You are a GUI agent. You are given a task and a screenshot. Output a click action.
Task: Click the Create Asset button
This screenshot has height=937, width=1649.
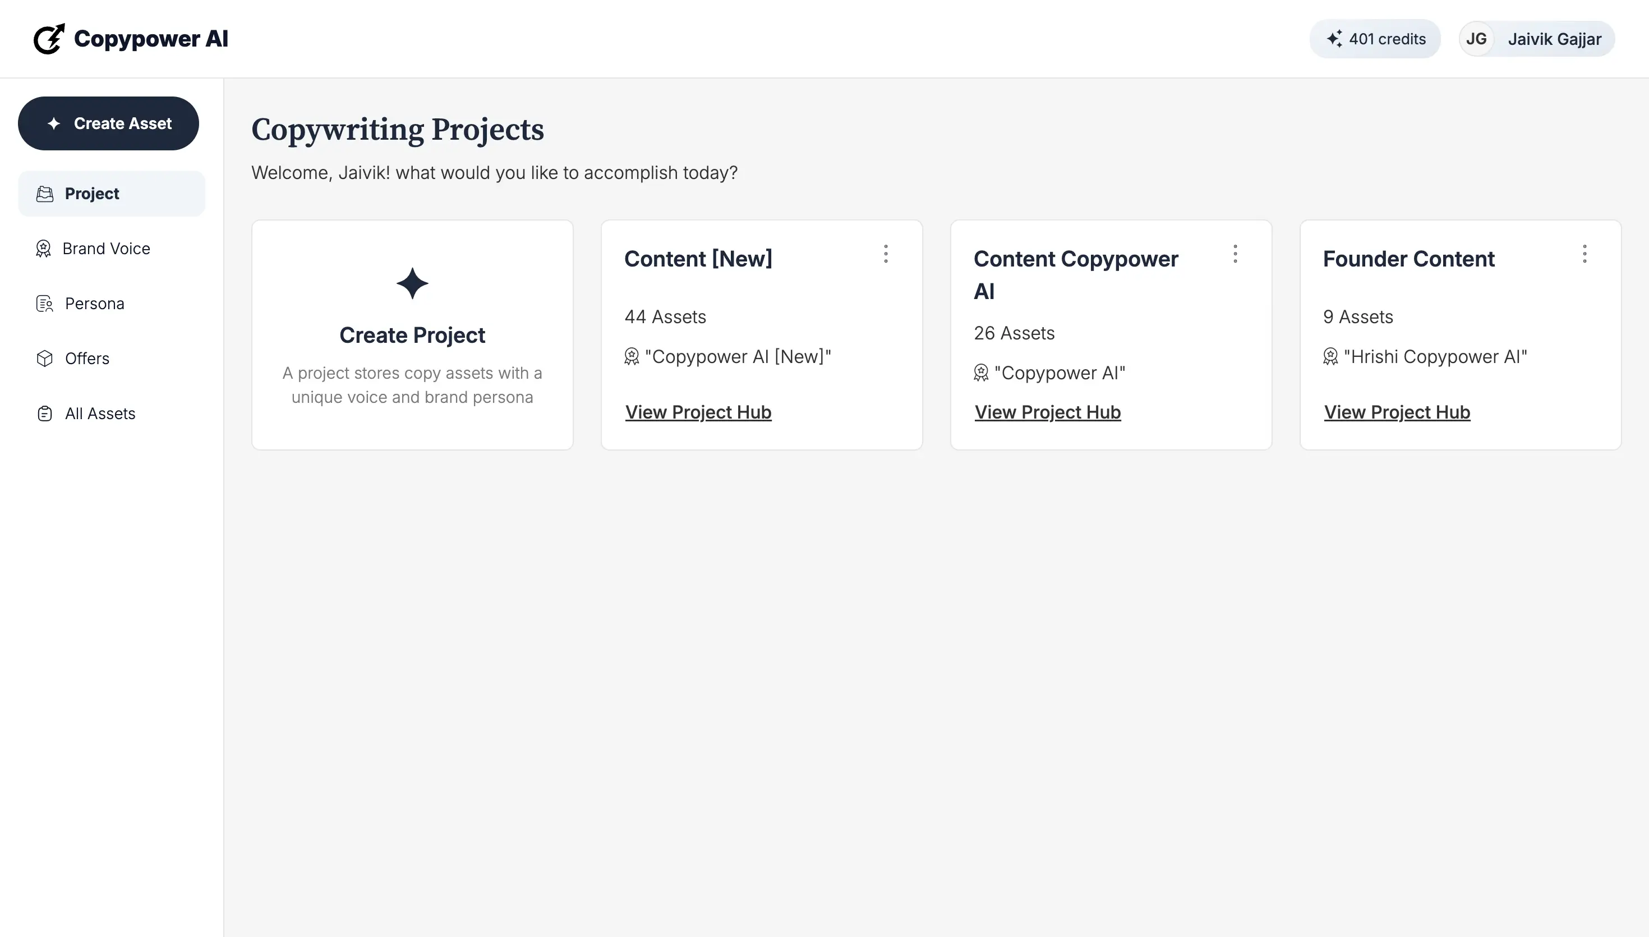coord(108,123)
